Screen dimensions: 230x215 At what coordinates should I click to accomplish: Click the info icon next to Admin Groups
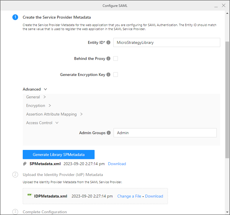pos(109,133)
